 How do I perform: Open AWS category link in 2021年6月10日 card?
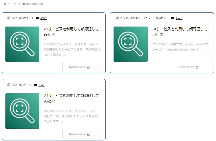tap(44, 18)
